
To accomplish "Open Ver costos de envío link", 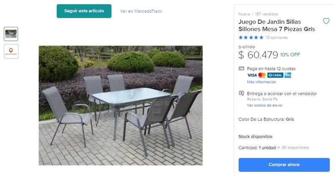I will click(264, 105).
